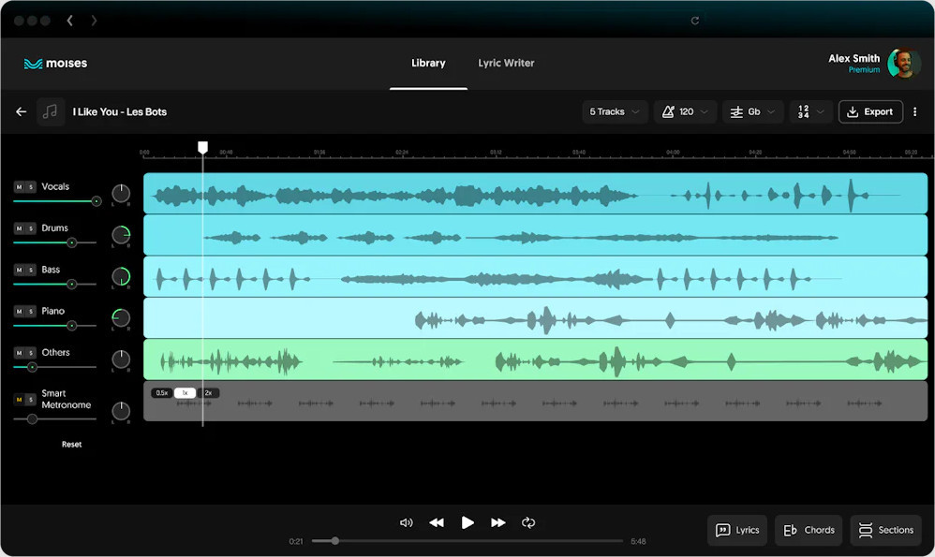The image size is (935, 557).
Task: Click the Export button
Action: (870, 112)
